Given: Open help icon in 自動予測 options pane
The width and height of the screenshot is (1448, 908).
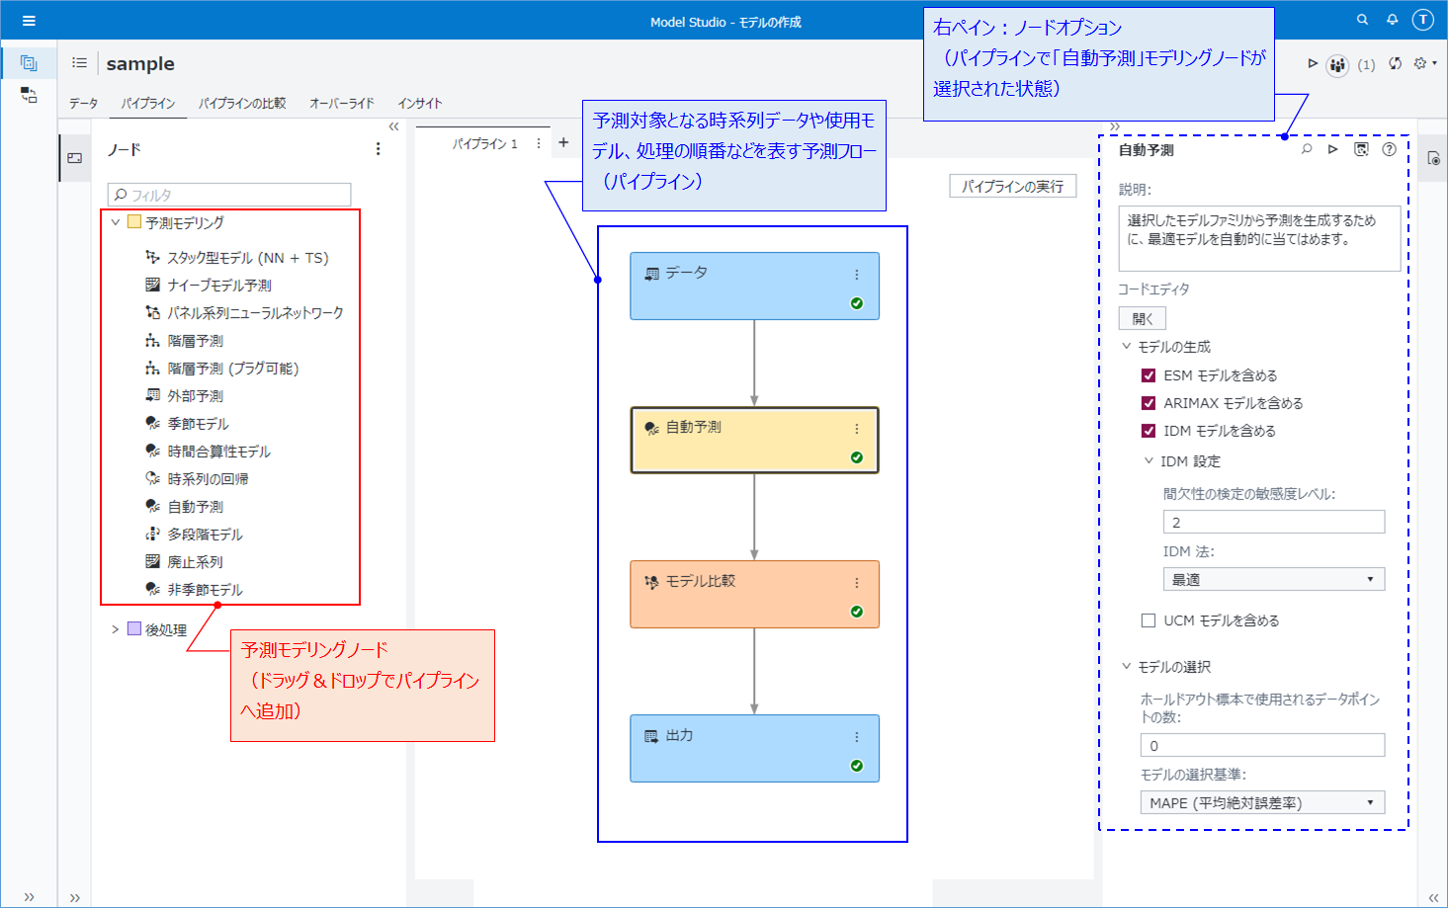Looking at the screenshot, I should point(1389,149).
